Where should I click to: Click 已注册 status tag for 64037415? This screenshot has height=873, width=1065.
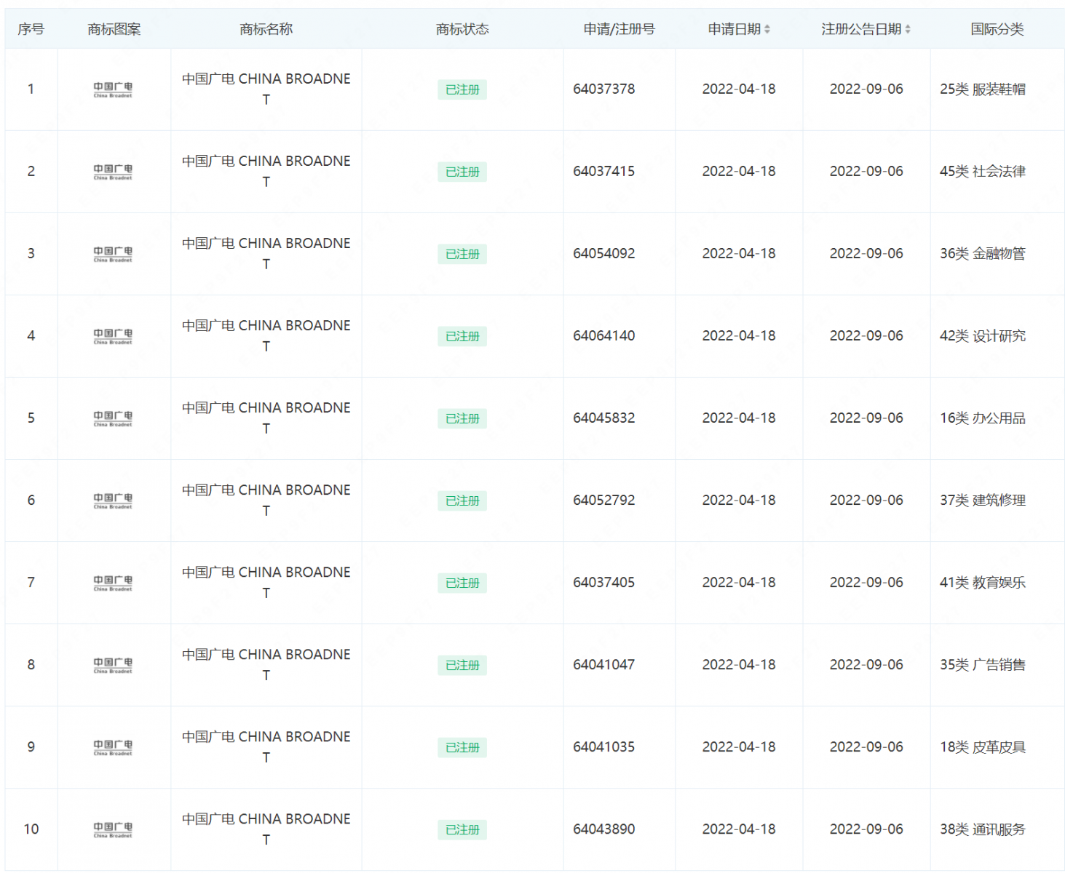(462, 172)
